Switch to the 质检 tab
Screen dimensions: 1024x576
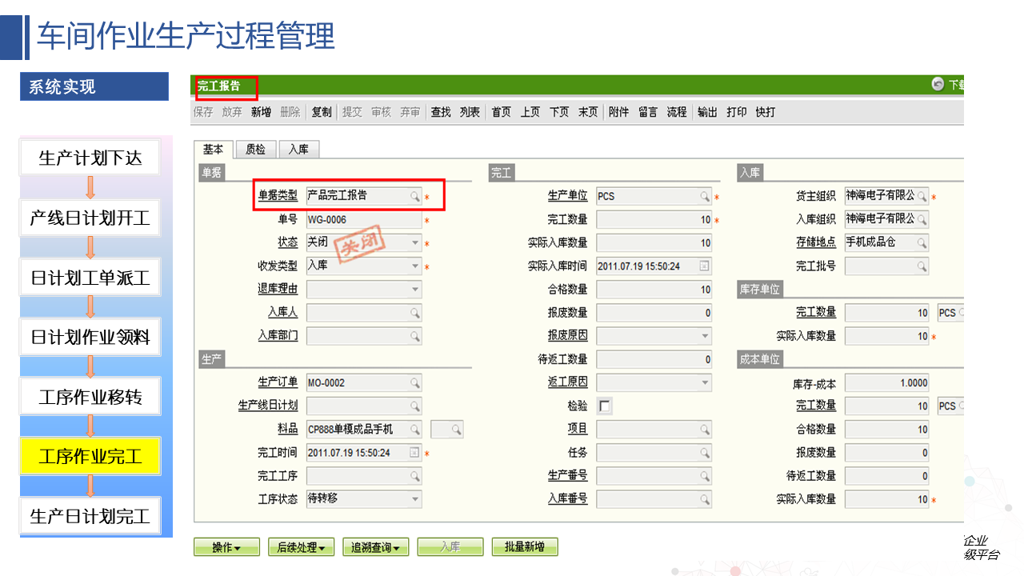[x=255, y=149]
